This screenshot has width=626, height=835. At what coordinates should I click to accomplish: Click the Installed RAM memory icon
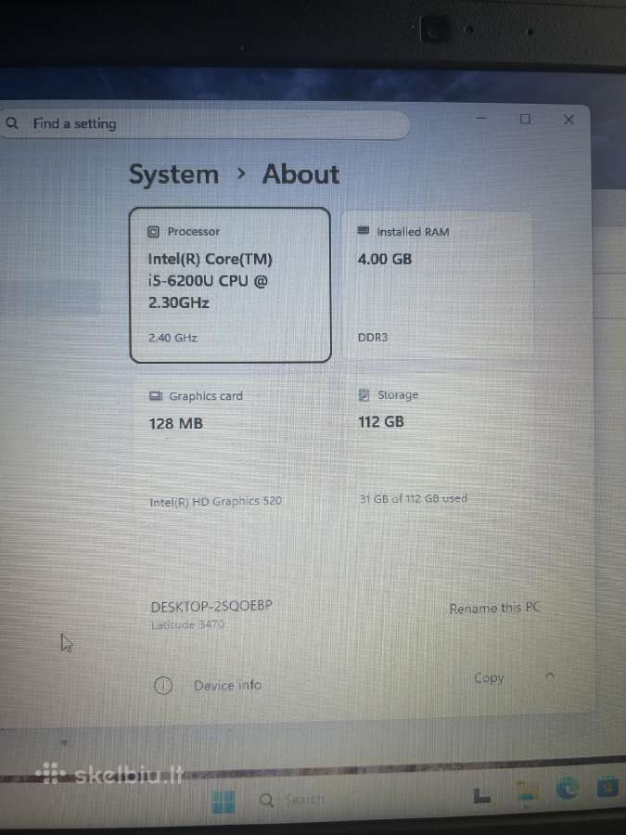click(363, 231)
